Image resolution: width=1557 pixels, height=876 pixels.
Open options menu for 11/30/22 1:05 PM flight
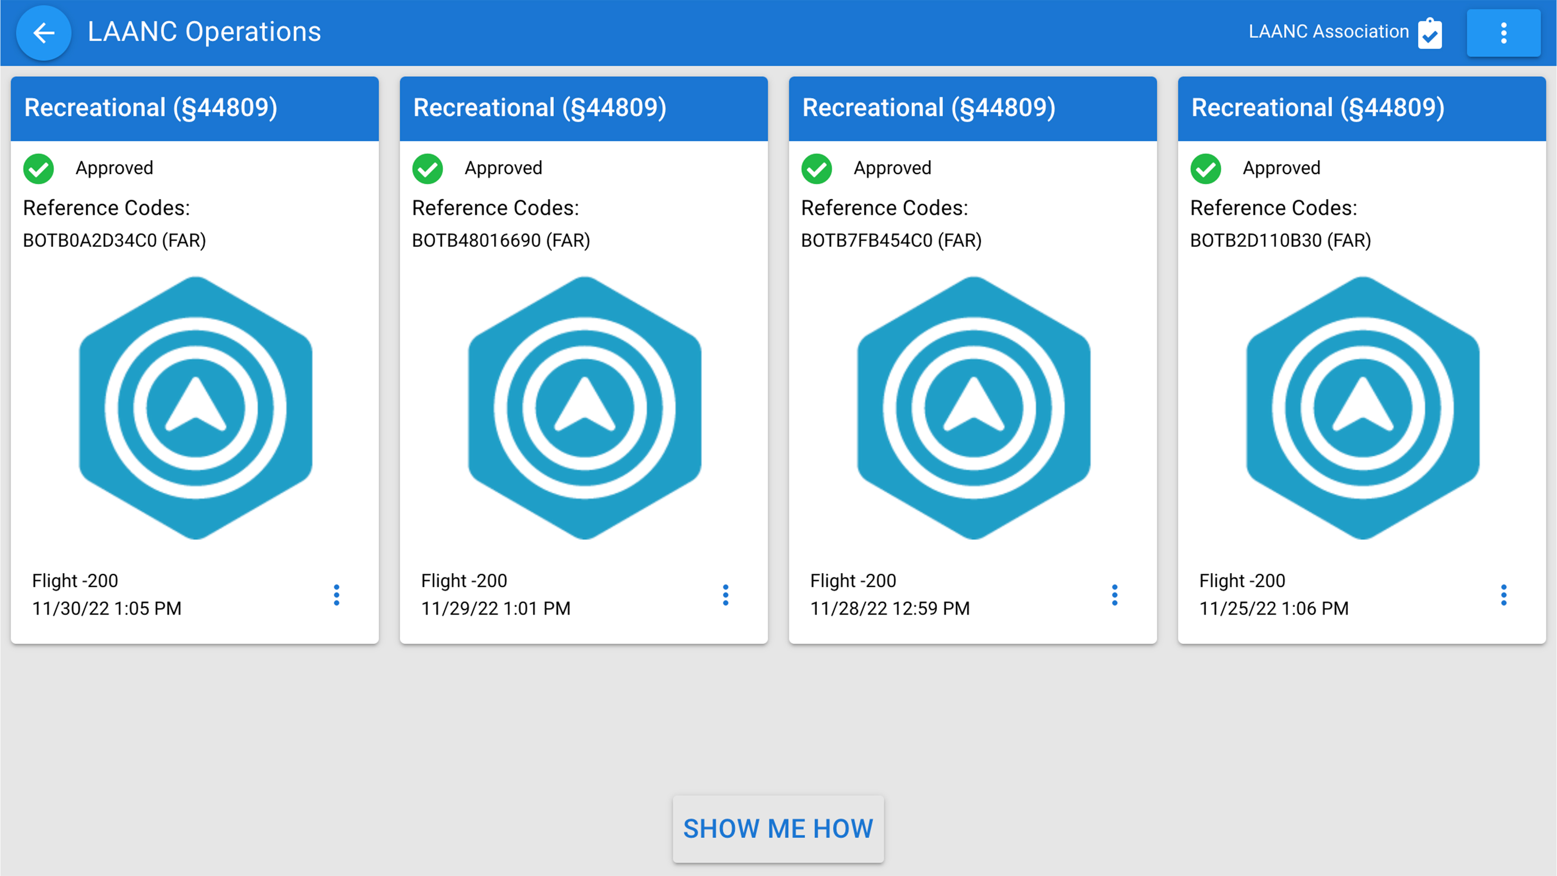pyautogui.click(x=337, y=595)
